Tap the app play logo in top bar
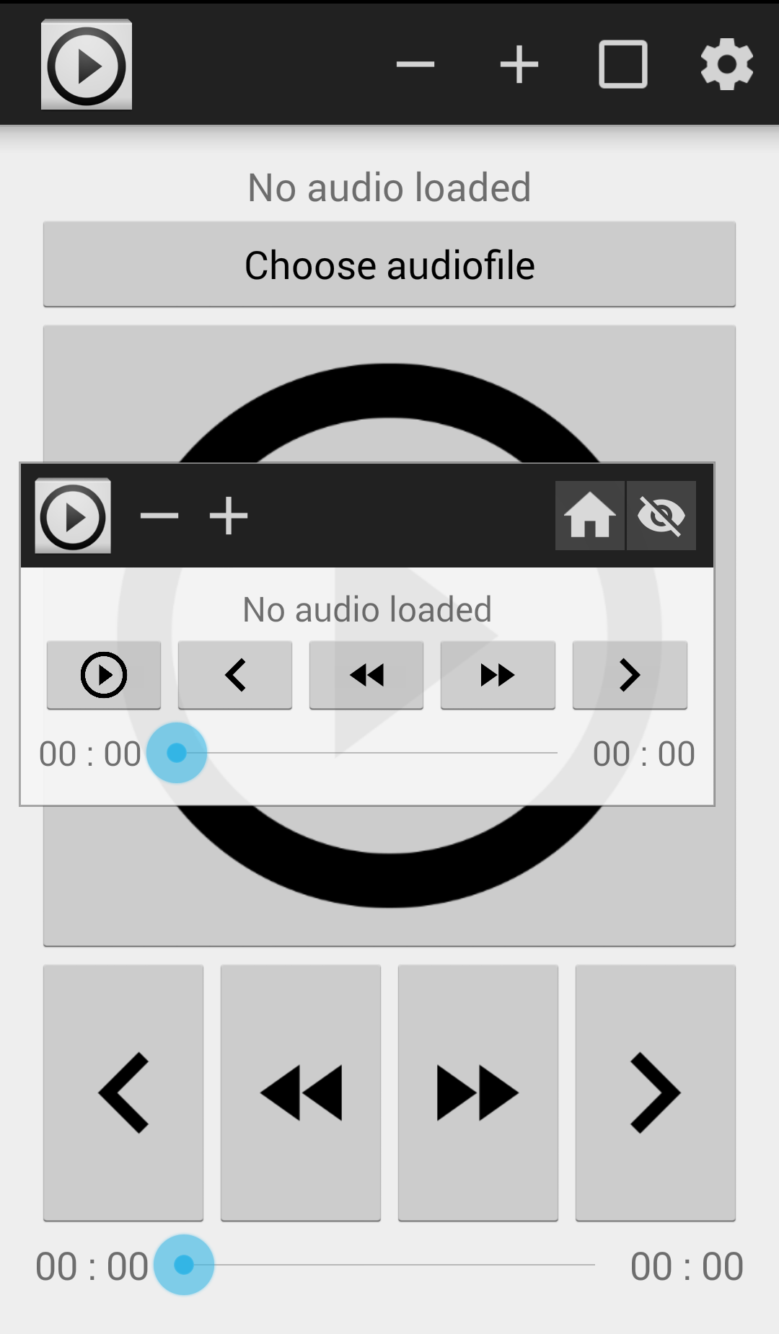Image resolution: width=779 pixels, height=1334 pixels. click(x=87, y=65)
